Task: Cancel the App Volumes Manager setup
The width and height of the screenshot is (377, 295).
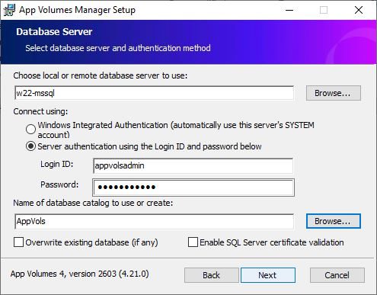Action: [x=337, y=275]
